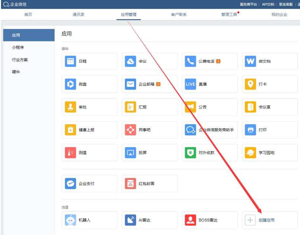Viewport: 300px width, 235px height.
Task: Open the 会议室 door icon
Action: [x=250, y=107]
